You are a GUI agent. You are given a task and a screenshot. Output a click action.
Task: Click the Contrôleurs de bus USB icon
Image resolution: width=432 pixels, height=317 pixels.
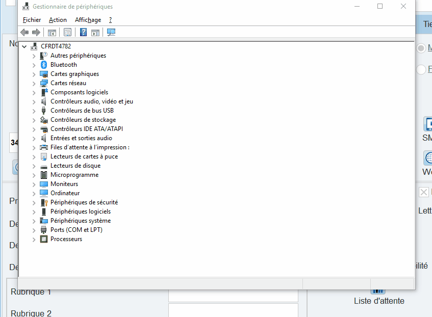click(43, 111)
